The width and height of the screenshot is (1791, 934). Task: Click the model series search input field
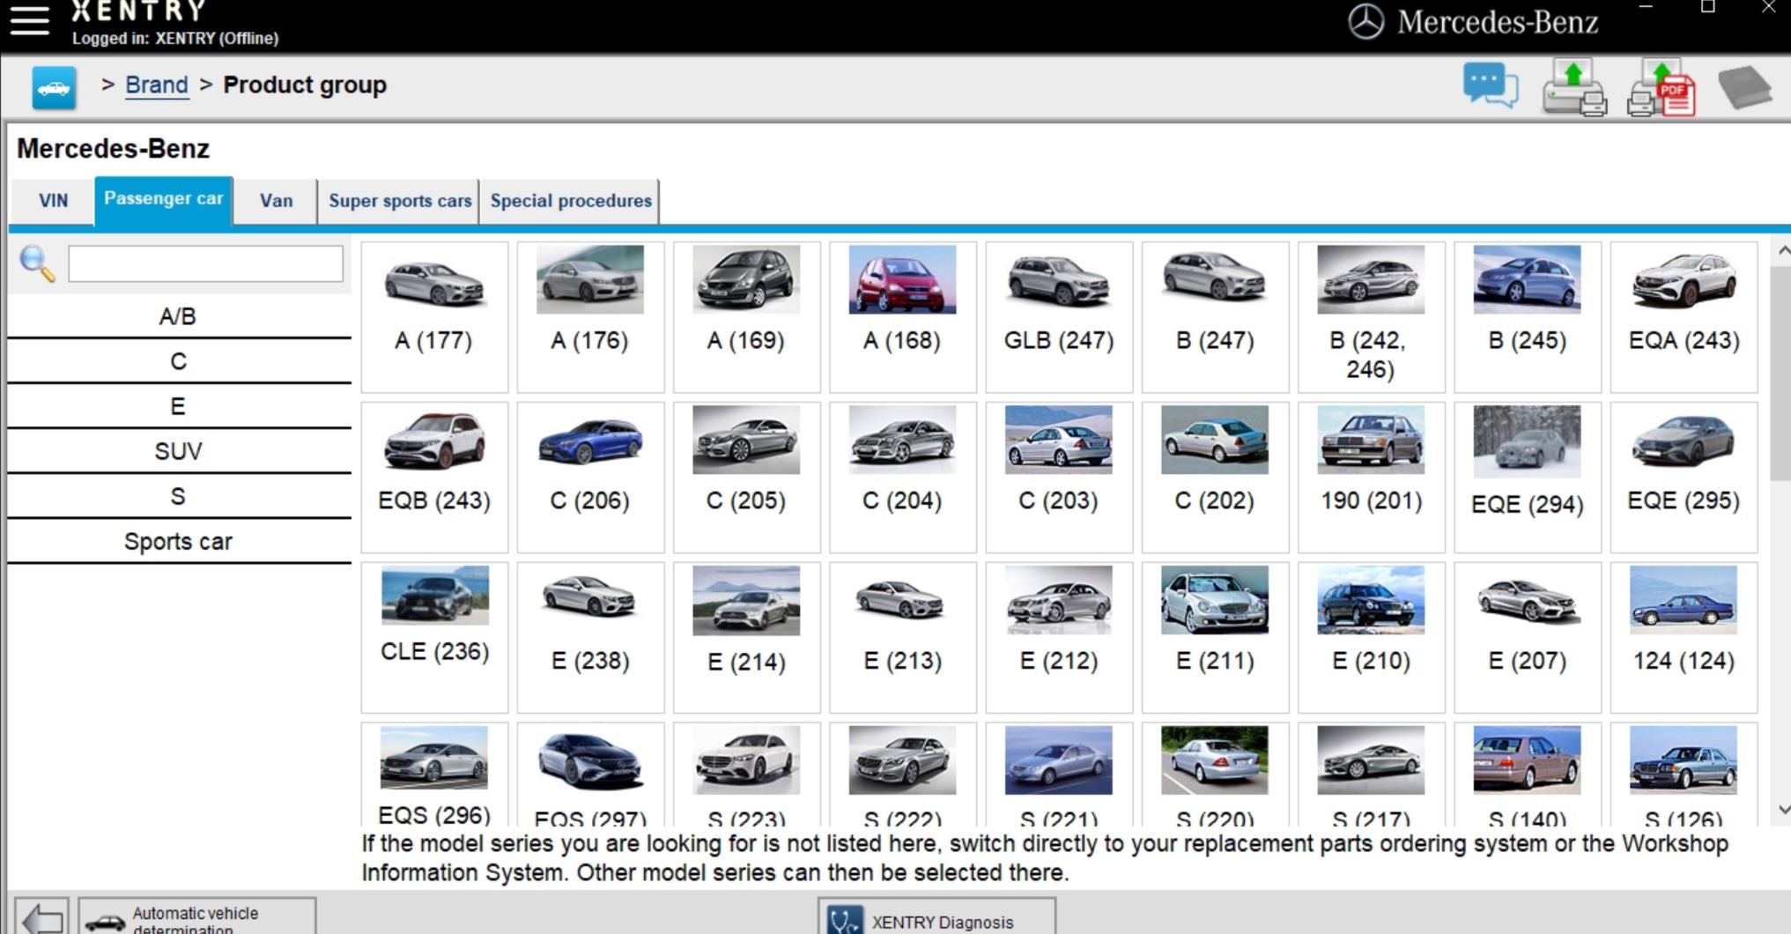pos(205,263)
